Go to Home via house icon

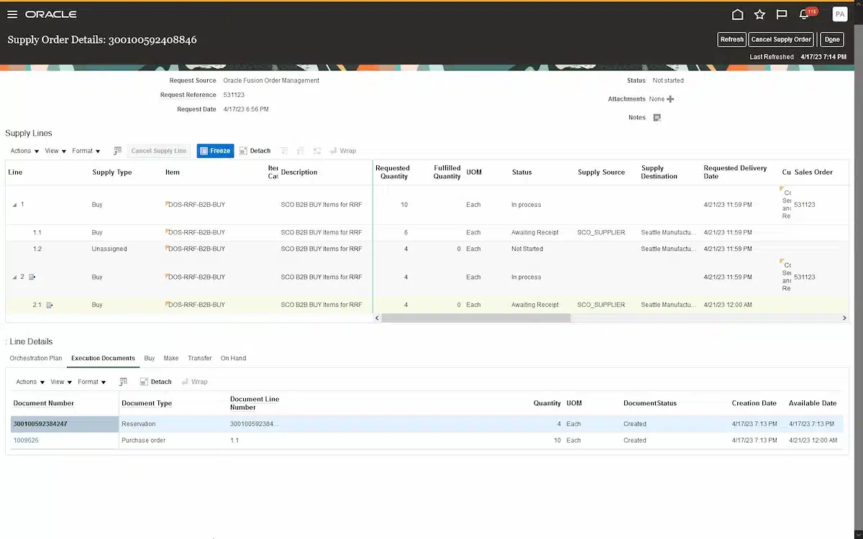click(x=737, y=14)
